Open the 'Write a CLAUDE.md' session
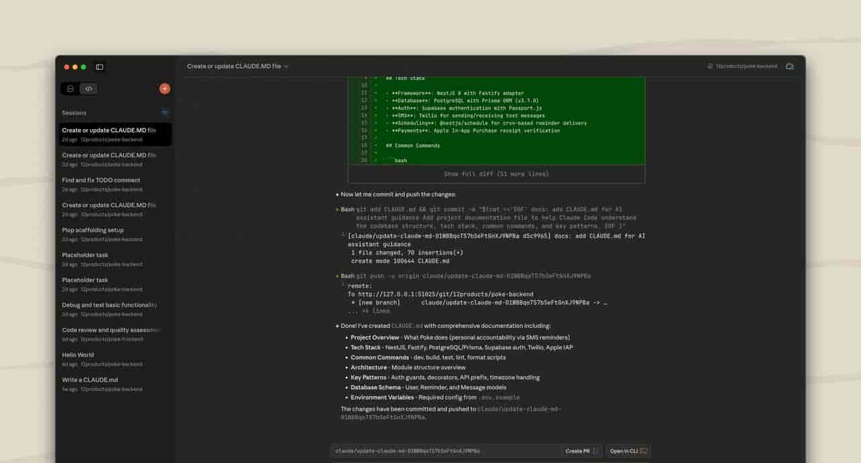Screen dimensions: 861x463 coord(114,384)
